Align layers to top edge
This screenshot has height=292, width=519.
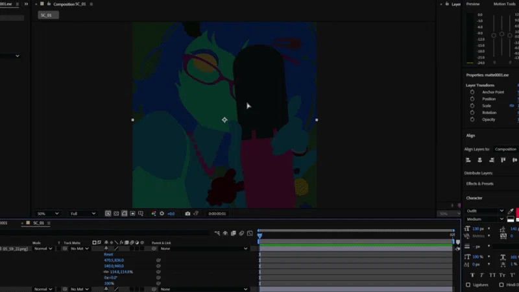point(503,160)
